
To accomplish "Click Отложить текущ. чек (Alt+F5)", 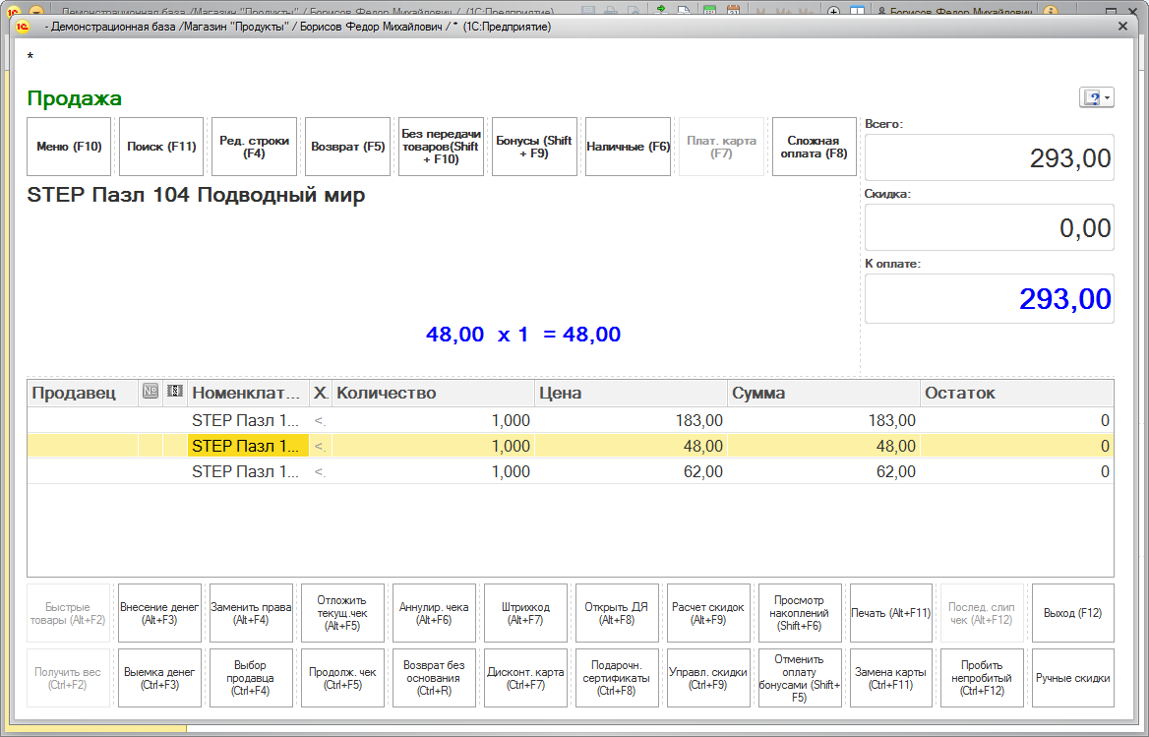I will coord(343,613).
